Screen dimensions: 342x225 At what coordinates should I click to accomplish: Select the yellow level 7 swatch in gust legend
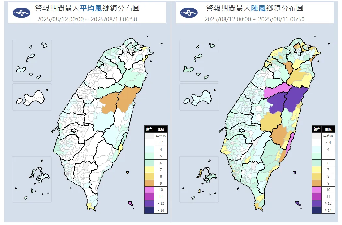317,169
